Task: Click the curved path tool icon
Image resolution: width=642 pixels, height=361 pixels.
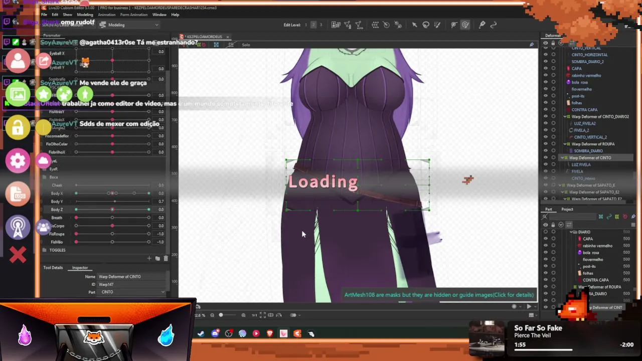Action: 493,25
